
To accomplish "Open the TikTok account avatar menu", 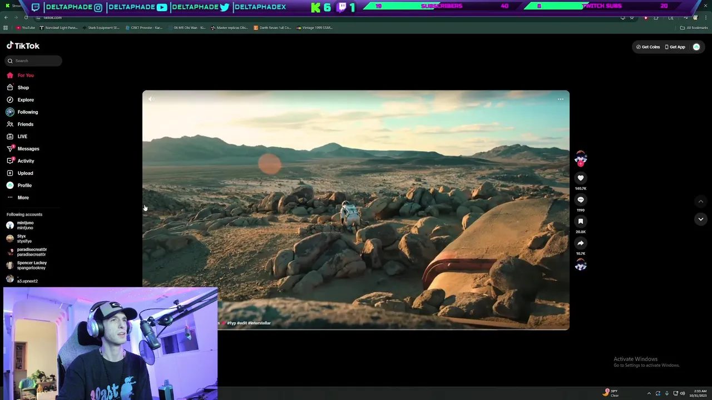I will coord(696,47).
